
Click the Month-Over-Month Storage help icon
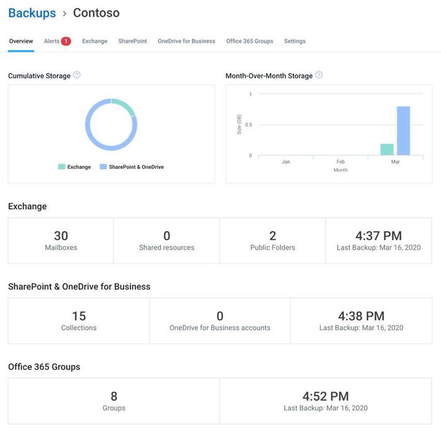pos(319,75)
